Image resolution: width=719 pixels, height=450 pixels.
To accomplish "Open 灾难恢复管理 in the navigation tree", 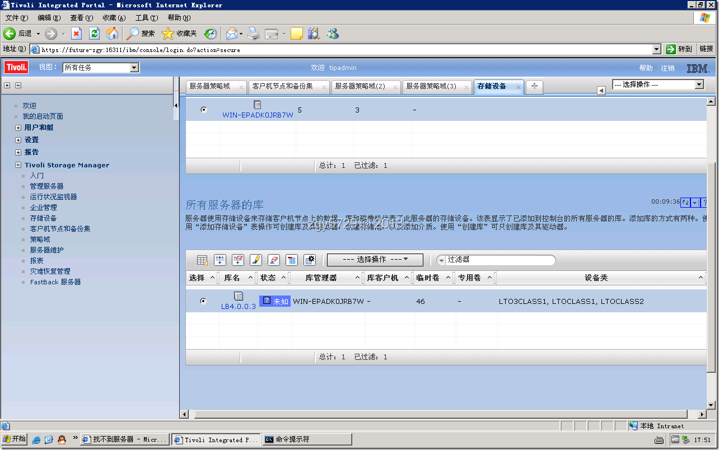I will [x=50, y=271].
